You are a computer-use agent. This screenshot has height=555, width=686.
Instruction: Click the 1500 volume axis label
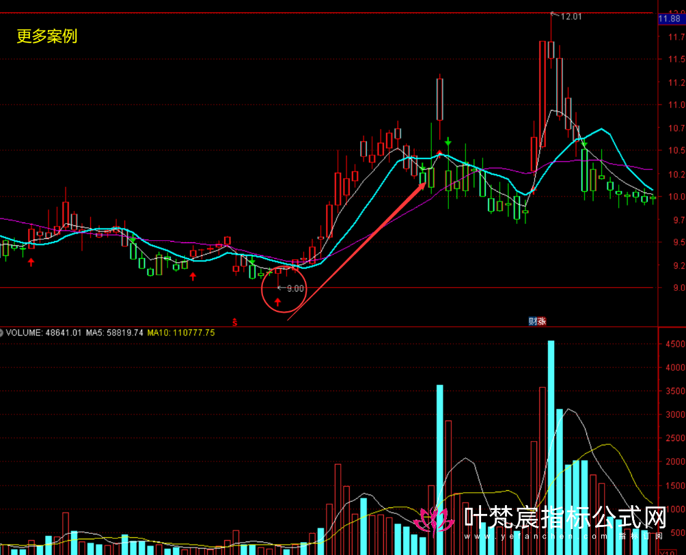pos(675,485)
